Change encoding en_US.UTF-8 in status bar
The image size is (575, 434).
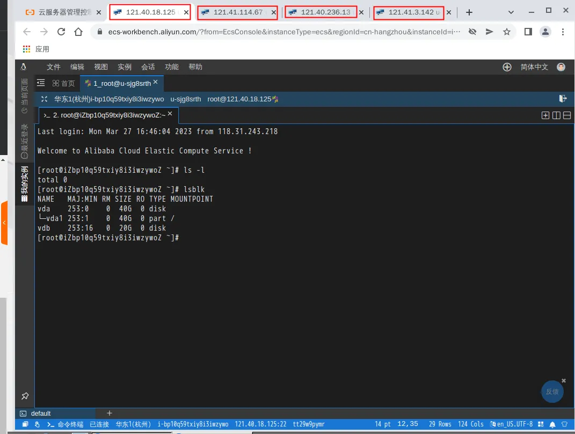click(512, 424)
